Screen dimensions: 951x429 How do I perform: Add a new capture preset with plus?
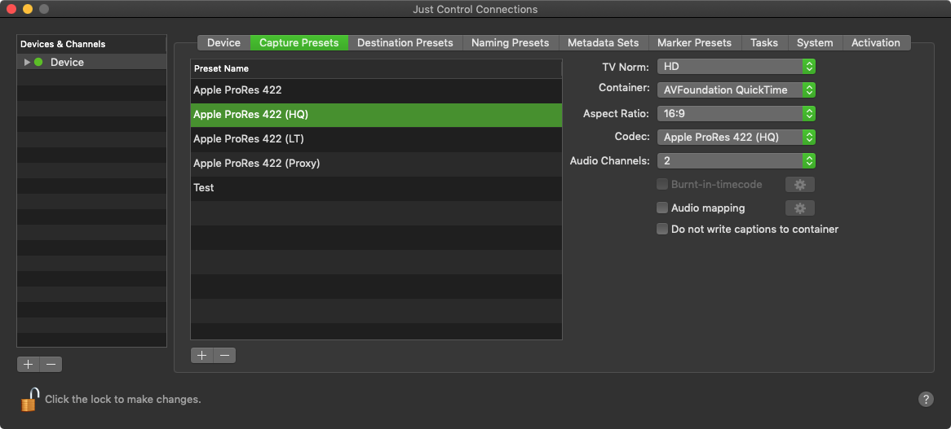tap(202, 356)
